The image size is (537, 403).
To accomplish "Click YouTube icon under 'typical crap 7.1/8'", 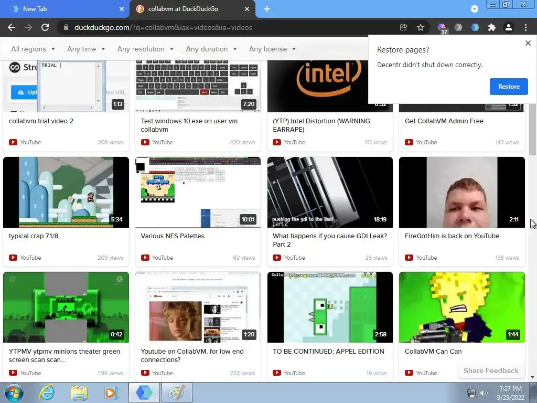I will pos(13,258).
